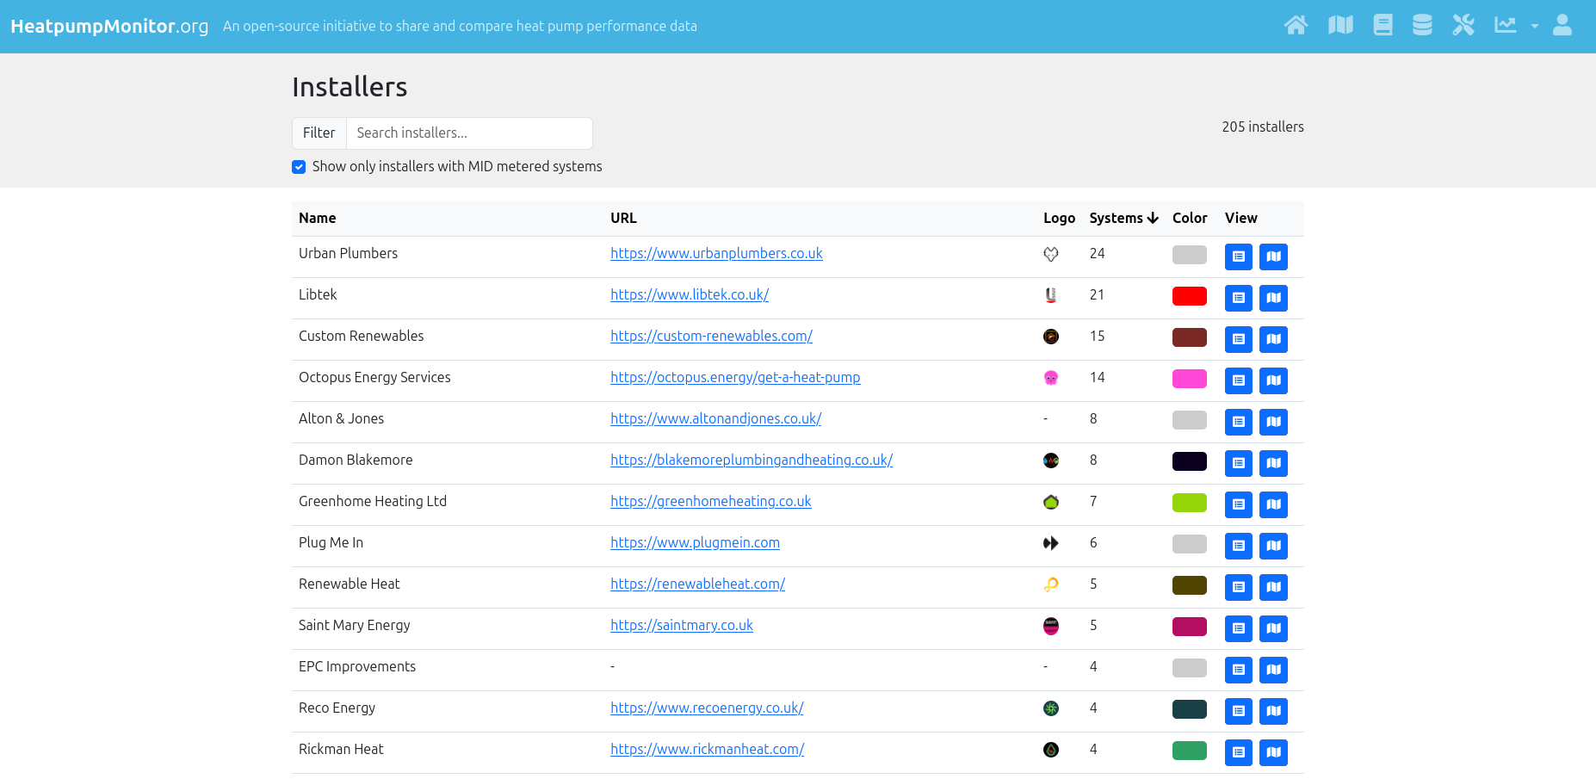Go to the HeatpumpMonitor.org home link

(109, 26)
